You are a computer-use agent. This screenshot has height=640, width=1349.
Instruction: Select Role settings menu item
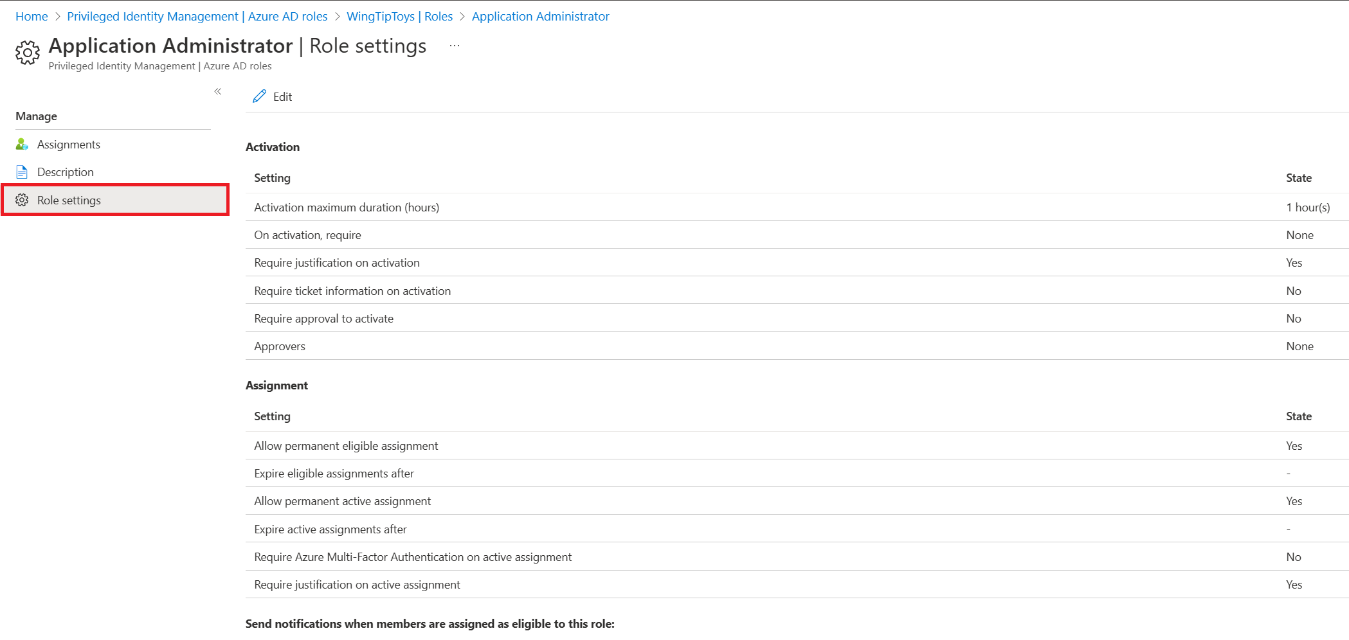pos(115,200)
